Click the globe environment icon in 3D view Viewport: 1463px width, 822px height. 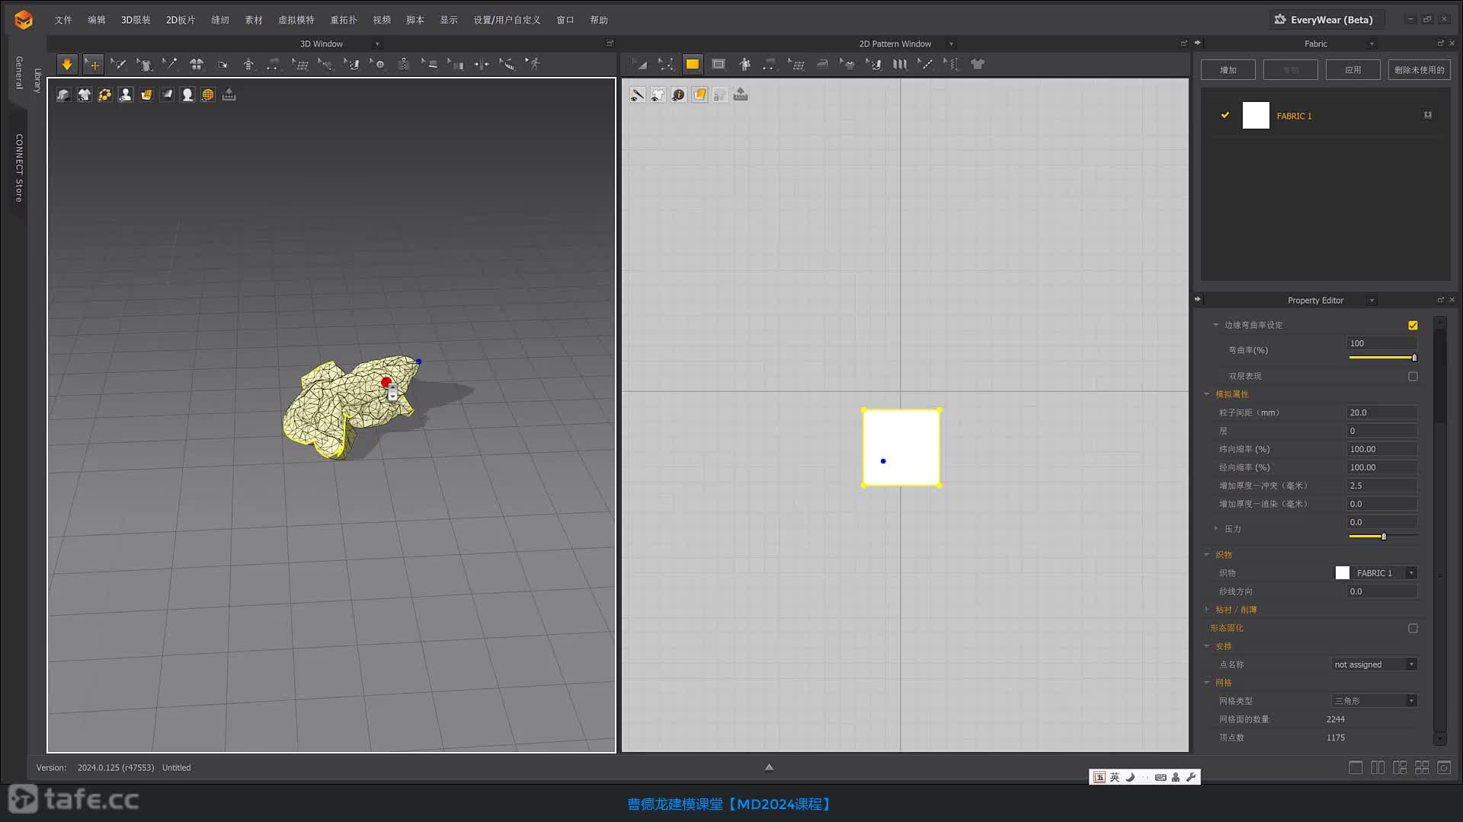208,94
